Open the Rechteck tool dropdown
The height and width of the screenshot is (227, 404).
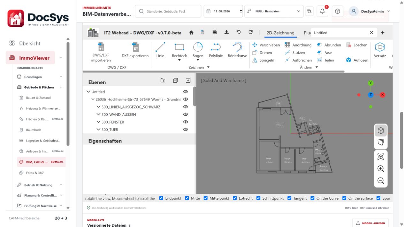(179, 60)
